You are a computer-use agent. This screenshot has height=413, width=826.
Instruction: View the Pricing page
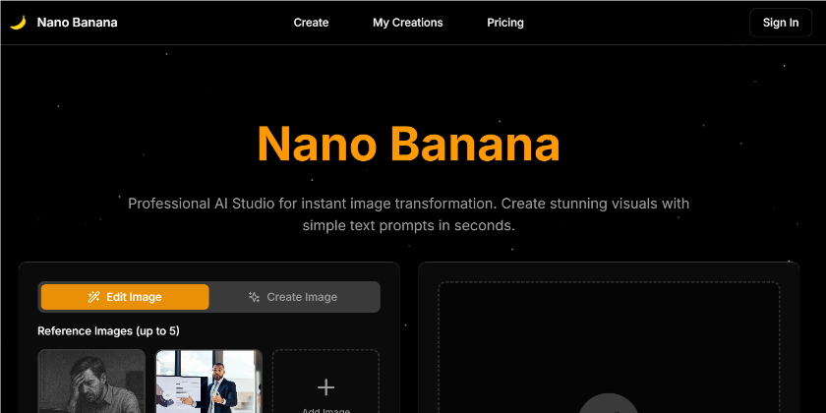tap(505, 23)
